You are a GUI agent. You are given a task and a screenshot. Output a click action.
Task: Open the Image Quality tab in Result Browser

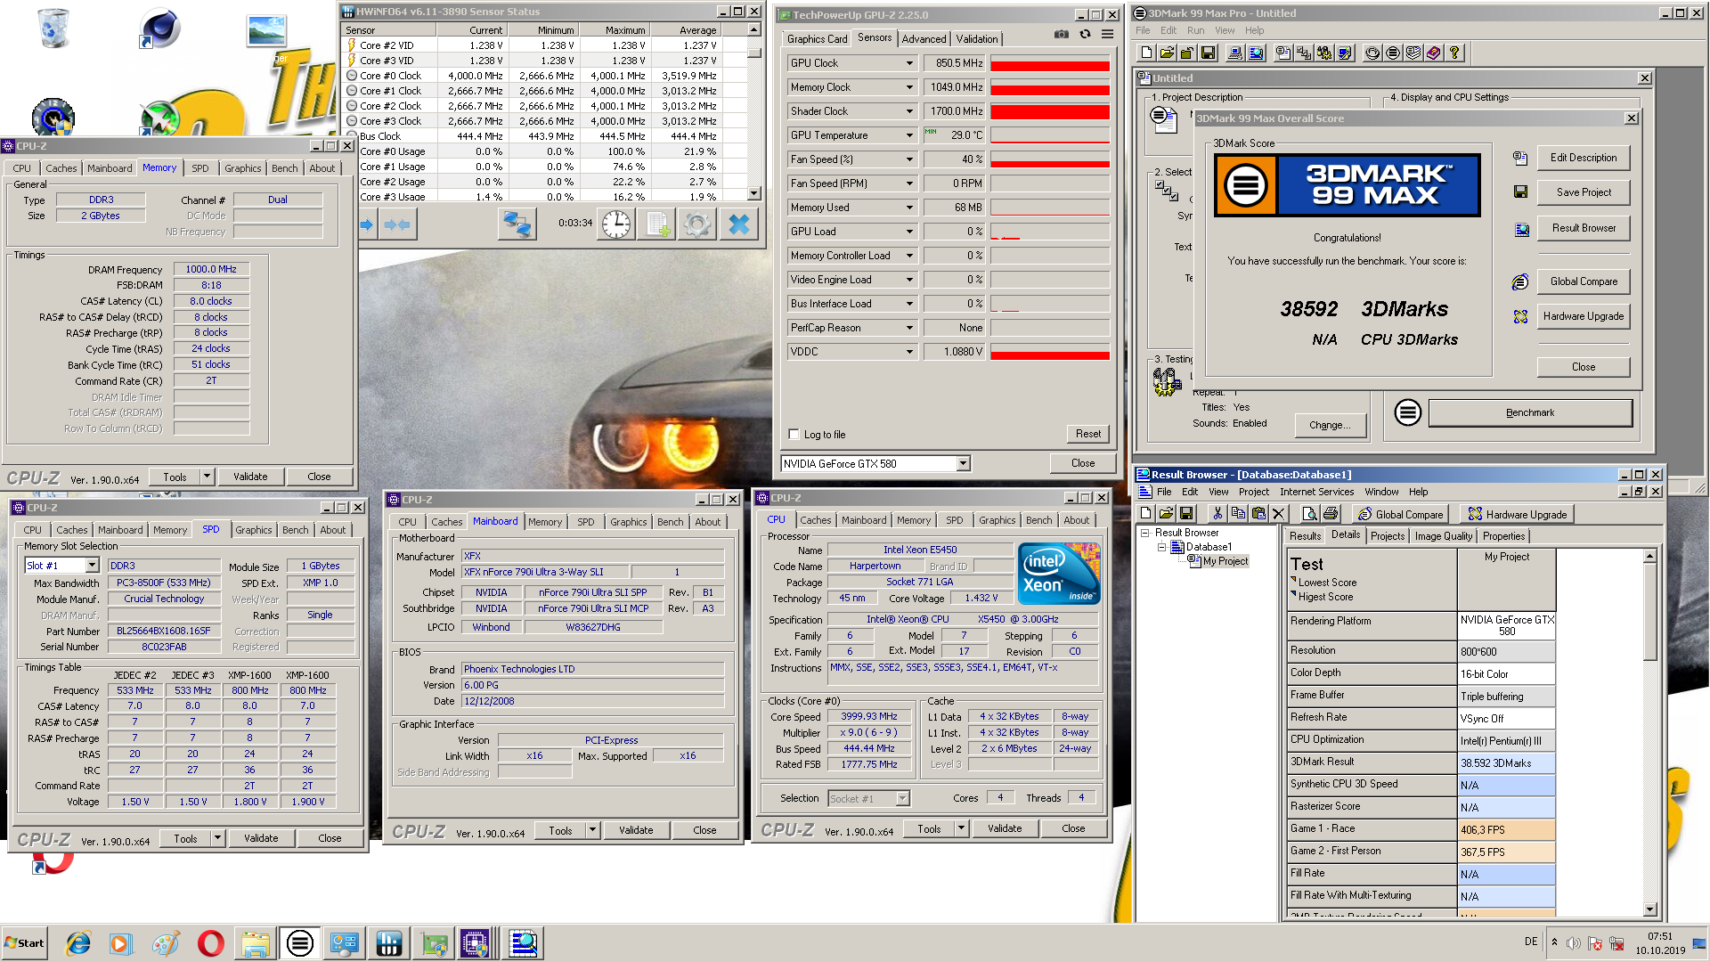[1443, 536]
